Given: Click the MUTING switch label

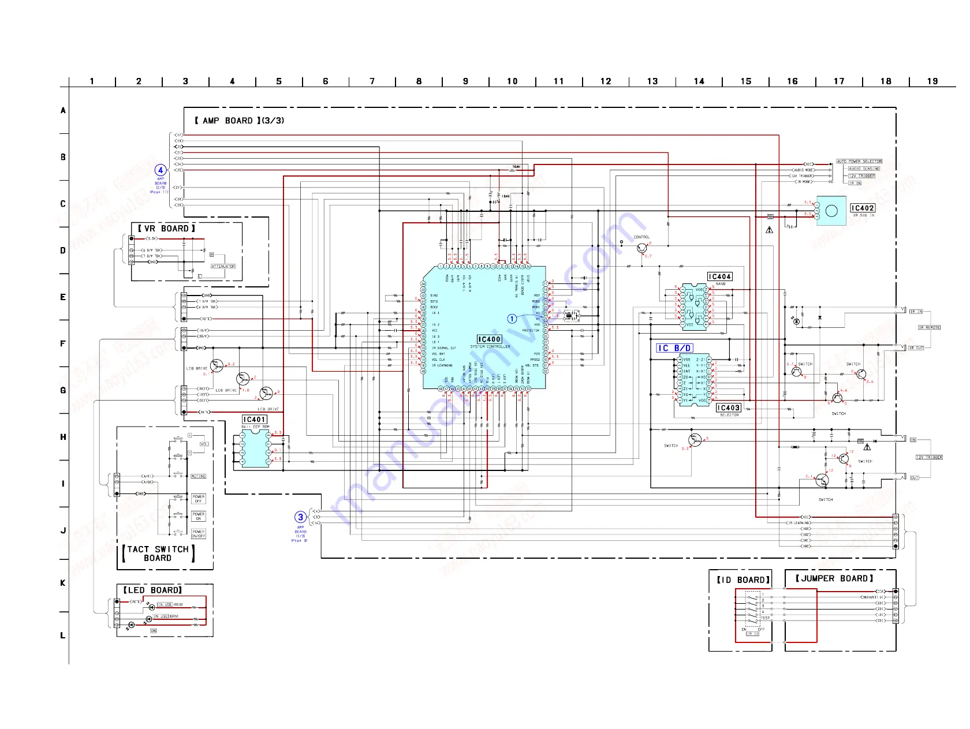Looking at the screenshot, I should point(198,476).
